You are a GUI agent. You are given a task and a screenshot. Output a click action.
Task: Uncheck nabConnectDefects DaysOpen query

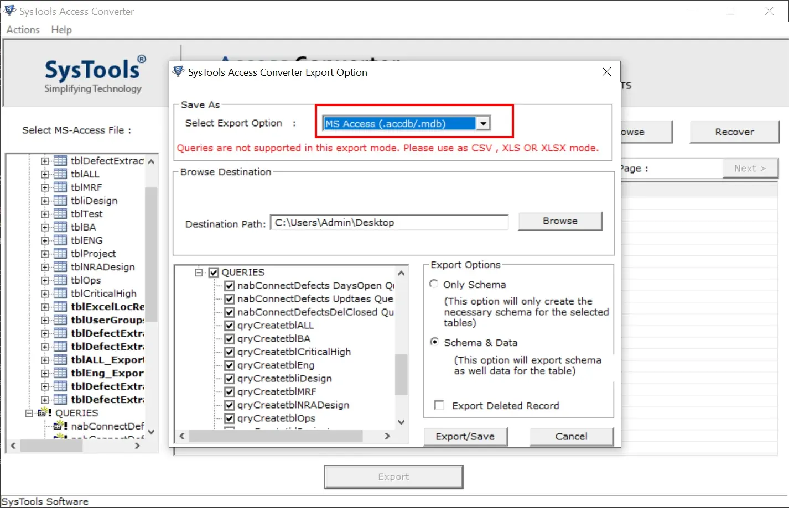(x=230, y=286)
